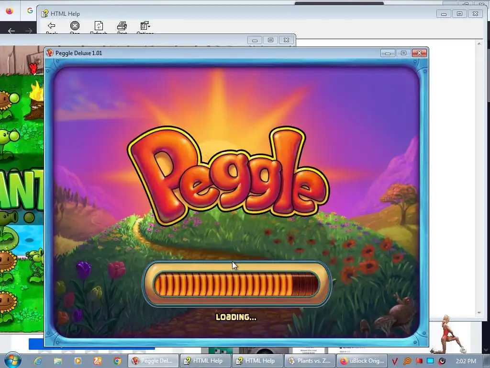Viewport: 490px width, 368px height.
Task: Switch to uBlock Origin Firefox taskbar button
Action: pyautogui.click(x=362, y=361)
